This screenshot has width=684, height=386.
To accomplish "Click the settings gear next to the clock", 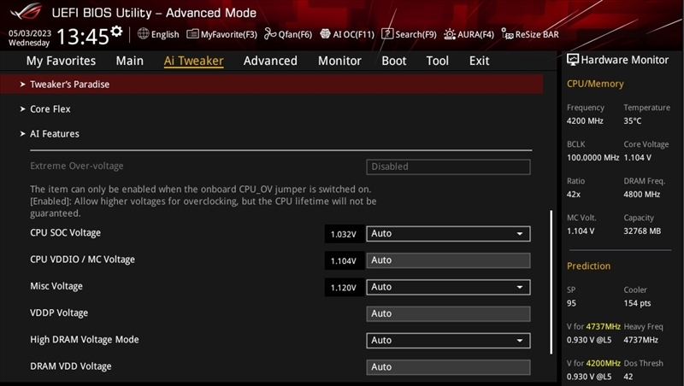I will [x=116, y=32].
